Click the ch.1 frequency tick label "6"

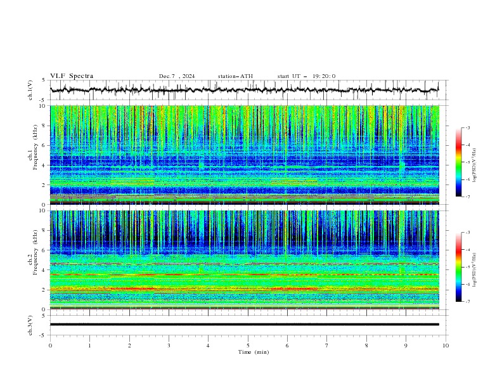click(44, 145)
